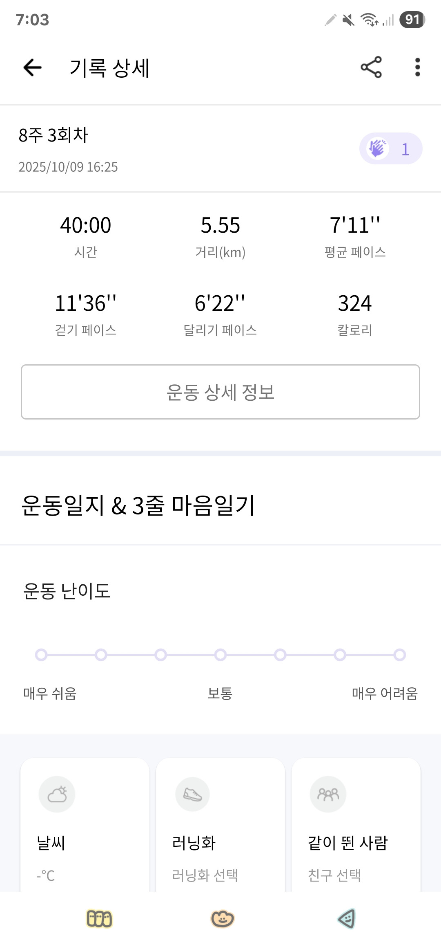The width and height of the screenshot is (441, 947).
Task: Tap the blue triangle face icon
Action: pyautogui.click(x=347, y=919)
